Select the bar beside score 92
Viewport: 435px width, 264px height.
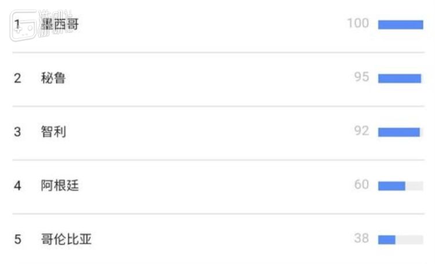400,132
